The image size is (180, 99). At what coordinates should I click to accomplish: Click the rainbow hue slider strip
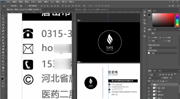click(x=177, y=20)
